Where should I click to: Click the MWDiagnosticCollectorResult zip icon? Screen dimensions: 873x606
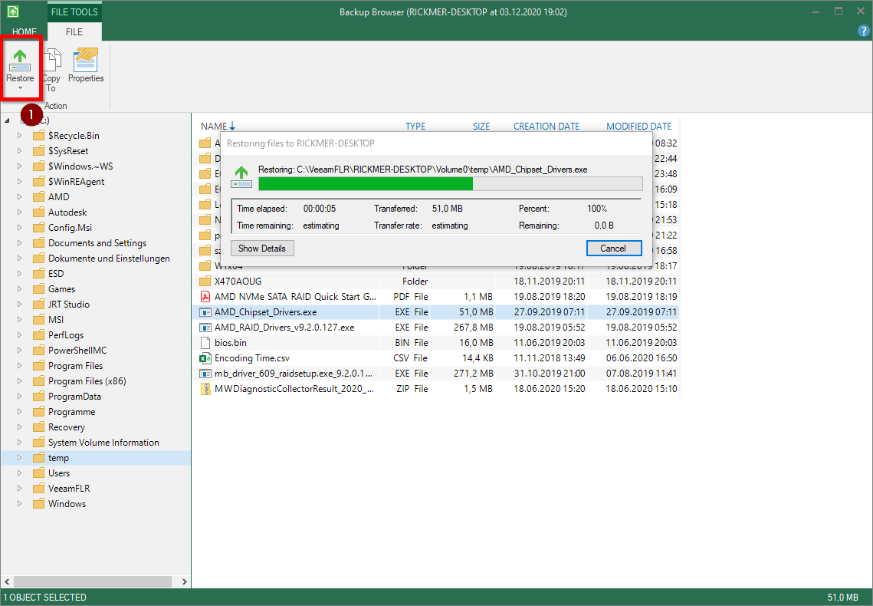(205, 389)
